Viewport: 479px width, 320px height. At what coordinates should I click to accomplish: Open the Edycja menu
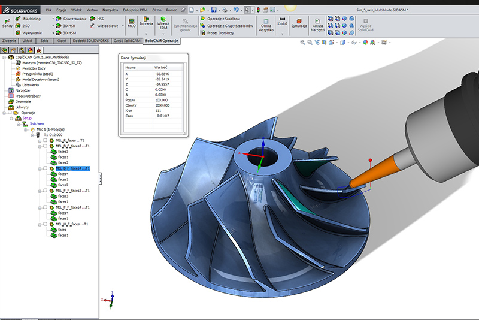(62, 10)
